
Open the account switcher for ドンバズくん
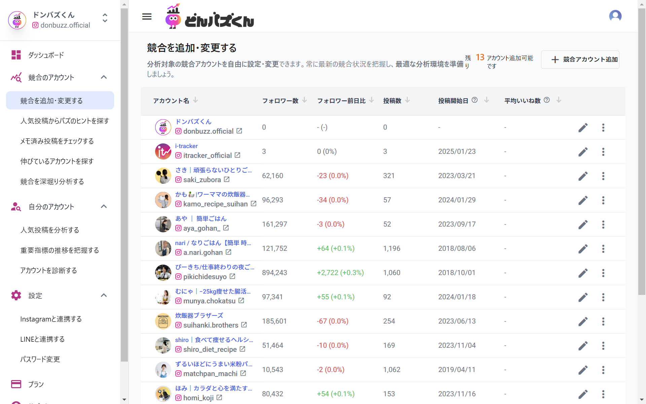[x=105, y=18]
